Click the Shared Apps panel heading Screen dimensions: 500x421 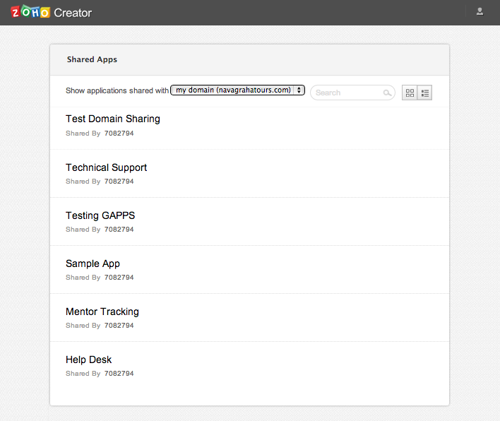92,59
